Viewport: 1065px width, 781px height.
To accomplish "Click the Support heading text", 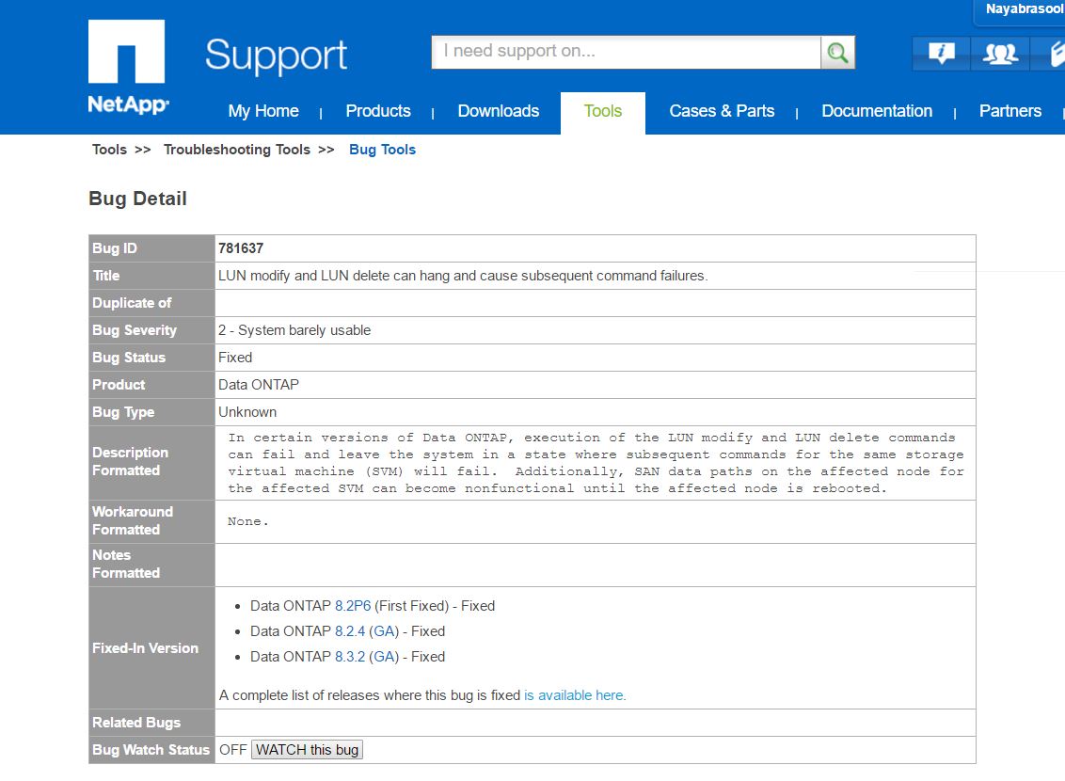I will point(276,56).
